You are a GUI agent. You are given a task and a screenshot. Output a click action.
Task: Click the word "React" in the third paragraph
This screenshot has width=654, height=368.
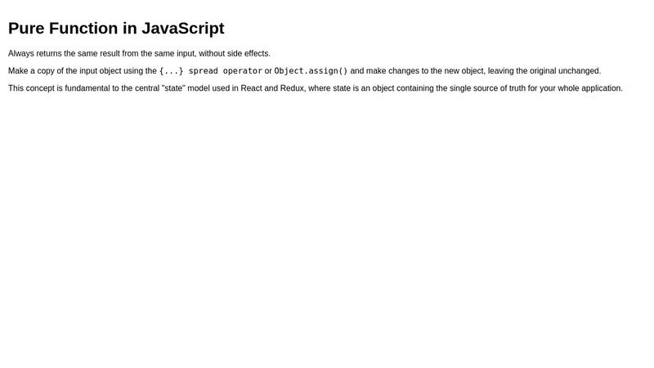251,88
